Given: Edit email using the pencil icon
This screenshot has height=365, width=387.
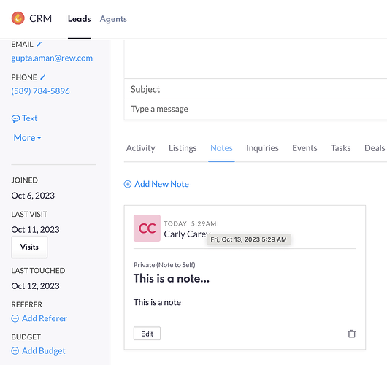Looking at the screenshot, I should pyautogui.click(x=39, y=44).
